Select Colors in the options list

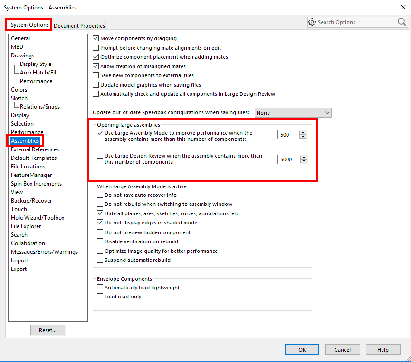(x=19, y=90)
